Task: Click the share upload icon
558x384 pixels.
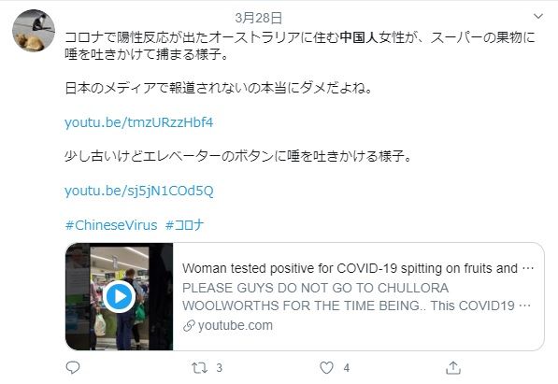Action: coord(453,367)
